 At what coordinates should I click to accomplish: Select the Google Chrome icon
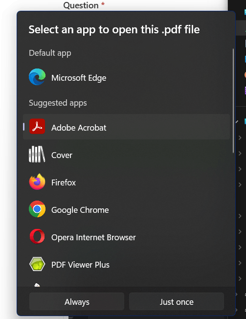tap(37, 209)
